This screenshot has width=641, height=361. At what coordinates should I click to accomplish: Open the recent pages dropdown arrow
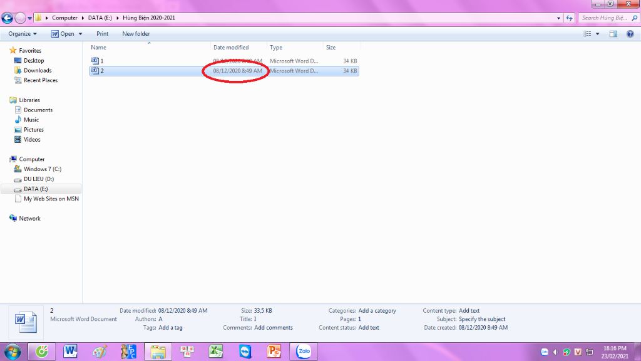pos(29,18)
